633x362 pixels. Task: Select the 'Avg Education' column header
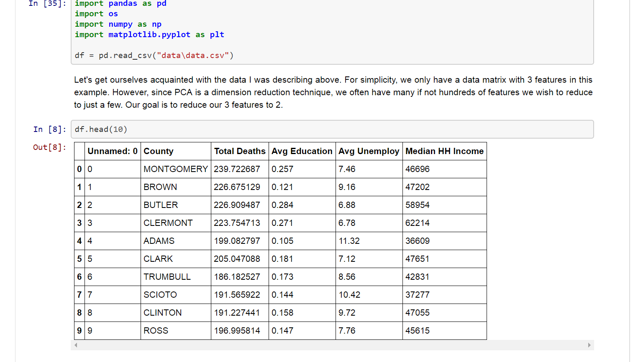point(302,151)
